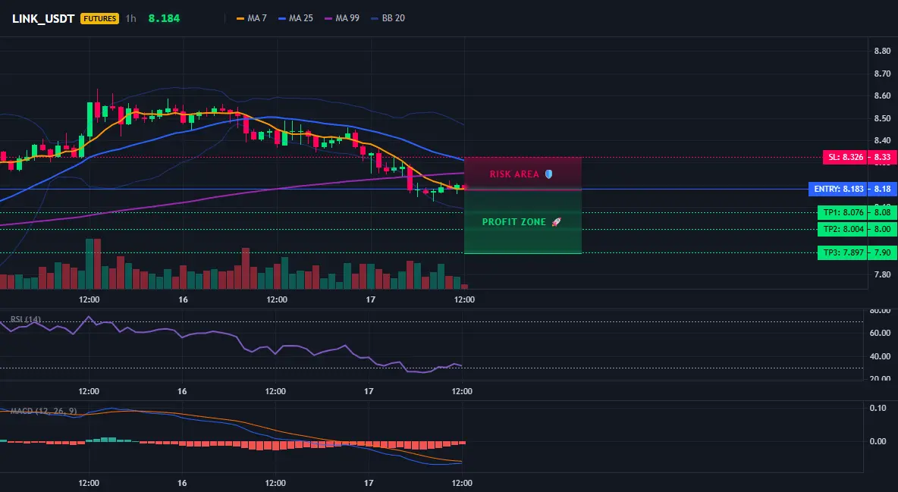
Task: Click the orange MA 7 color dash
Action: point(240,18)
